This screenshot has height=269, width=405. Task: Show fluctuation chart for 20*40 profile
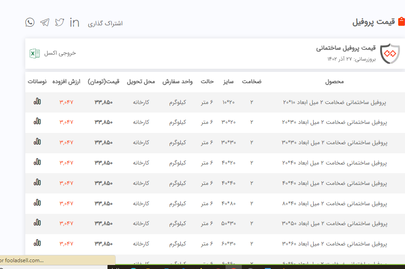point(37,162)
